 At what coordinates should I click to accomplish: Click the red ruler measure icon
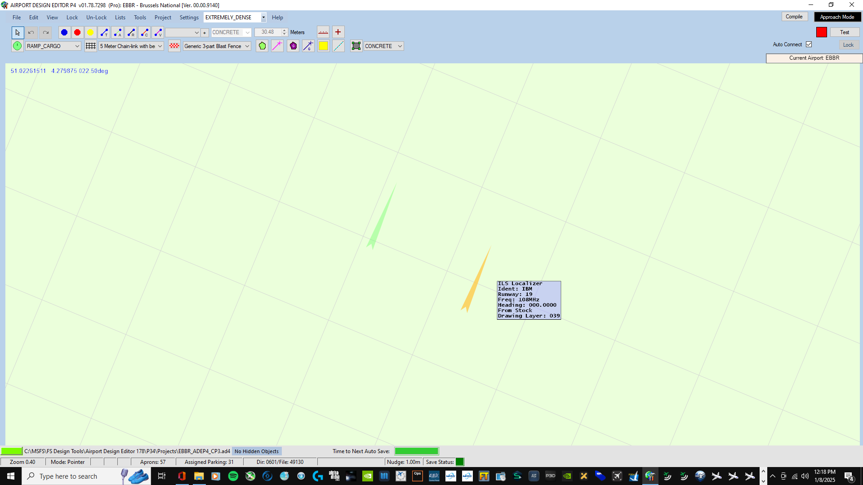(323, 32)
